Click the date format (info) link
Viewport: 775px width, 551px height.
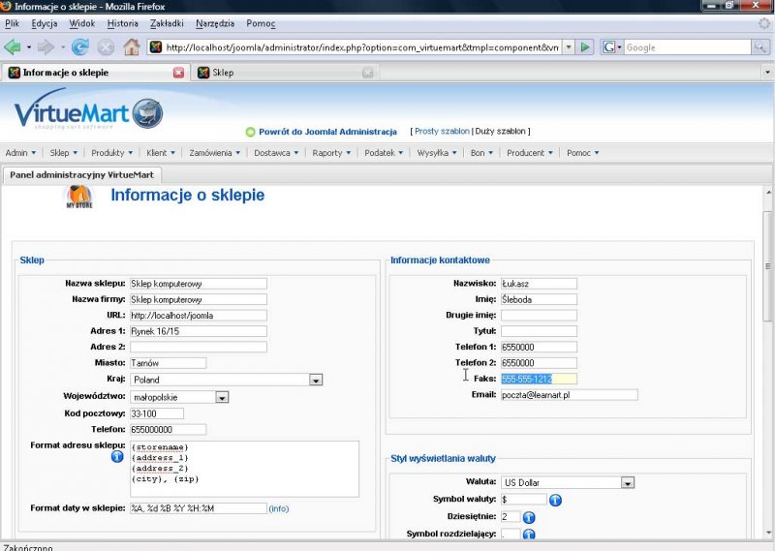pos(279,508)
